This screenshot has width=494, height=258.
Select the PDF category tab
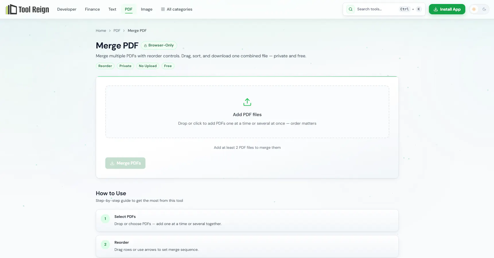(129, 9)
